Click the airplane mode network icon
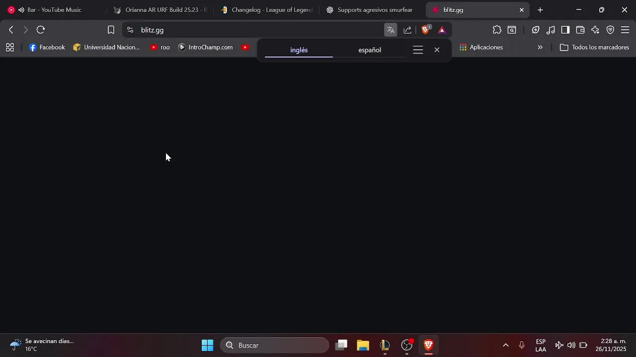Viewport: 636px width, 357px height. 559,345
